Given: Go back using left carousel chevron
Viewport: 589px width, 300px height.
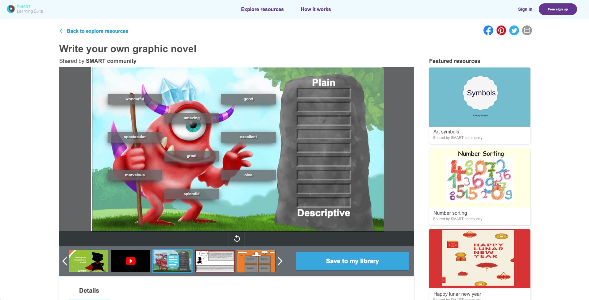Looking at the screenshot, I should coord(65,261).
